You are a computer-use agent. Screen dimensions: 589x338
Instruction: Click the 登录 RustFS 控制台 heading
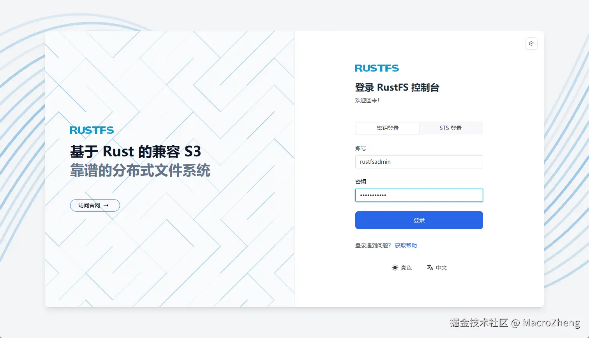397,88
